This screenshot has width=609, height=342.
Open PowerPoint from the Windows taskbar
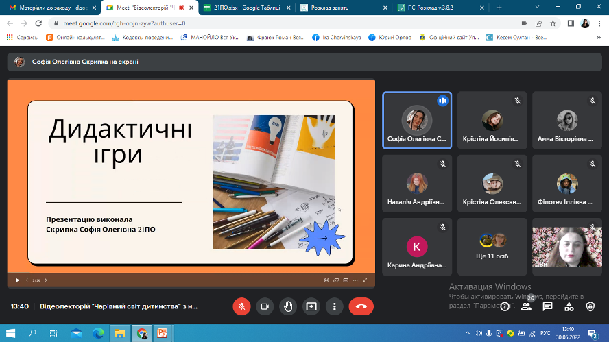(163, 333)
